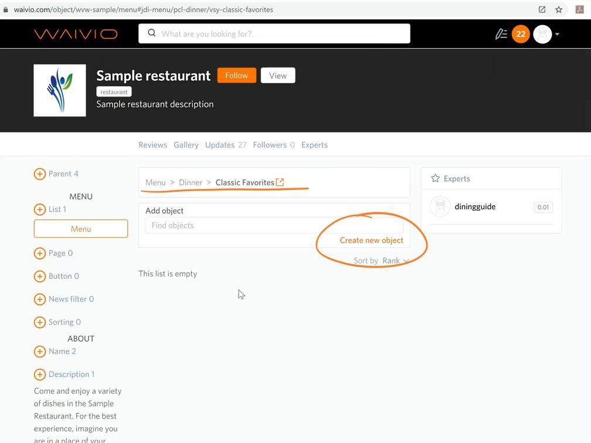Open the write post pencil icon
The width and height of the screenshot is (591, 443).
tap(501, 34)
